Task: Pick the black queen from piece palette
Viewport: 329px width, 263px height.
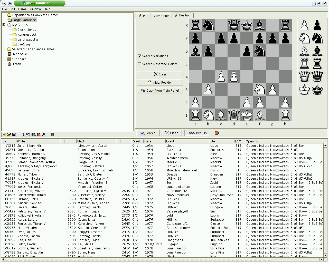Action: click(317, 76)
